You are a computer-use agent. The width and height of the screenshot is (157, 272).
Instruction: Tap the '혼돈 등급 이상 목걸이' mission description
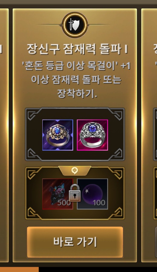coord(76,80)
